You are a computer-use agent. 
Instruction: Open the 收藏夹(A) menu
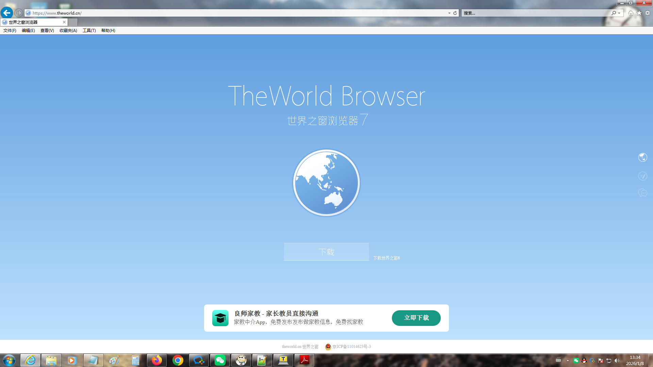click(68, 31)
